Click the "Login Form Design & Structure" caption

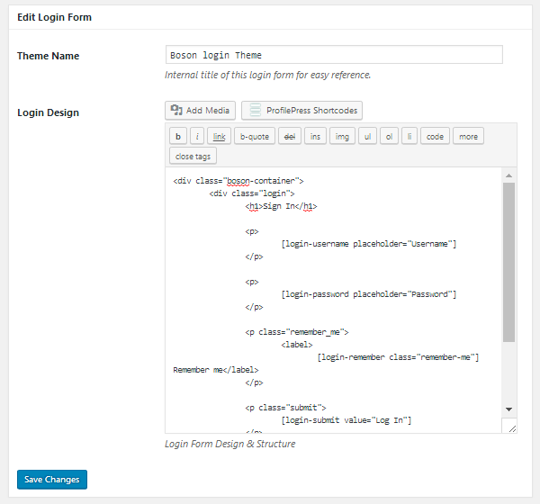(230, 444)
